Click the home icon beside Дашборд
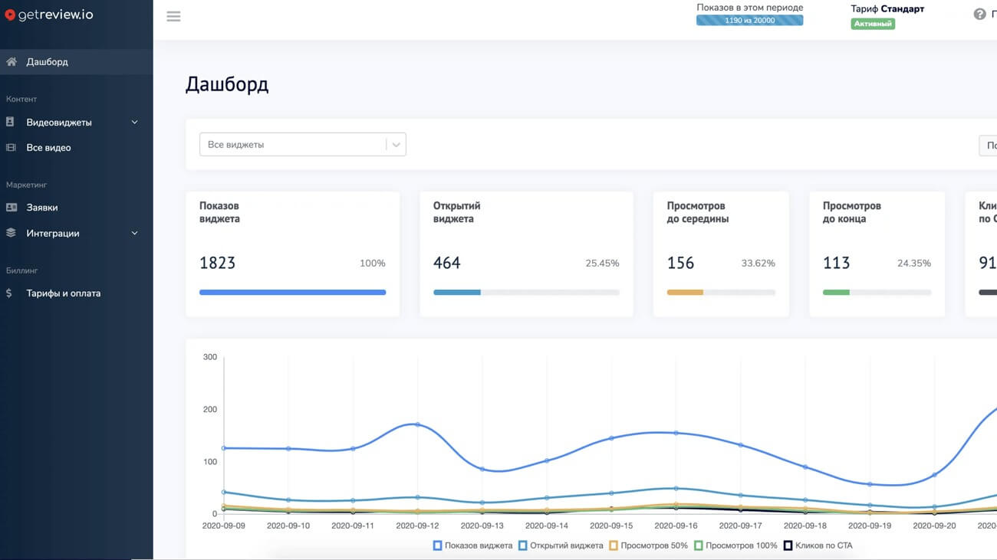 click(11, 62)
